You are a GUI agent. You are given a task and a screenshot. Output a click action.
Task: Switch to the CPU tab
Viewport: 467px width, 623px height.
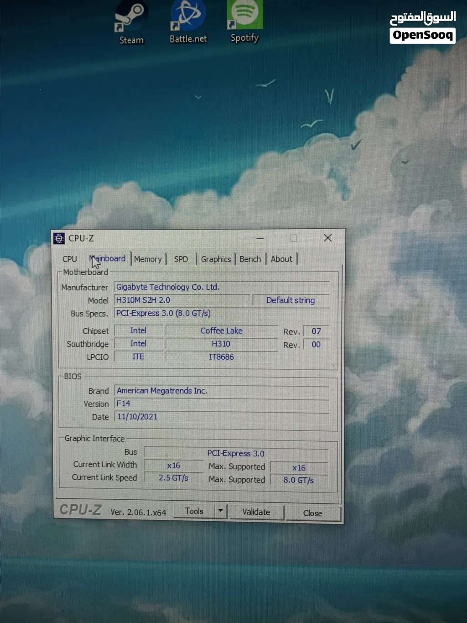click(69, 259)
